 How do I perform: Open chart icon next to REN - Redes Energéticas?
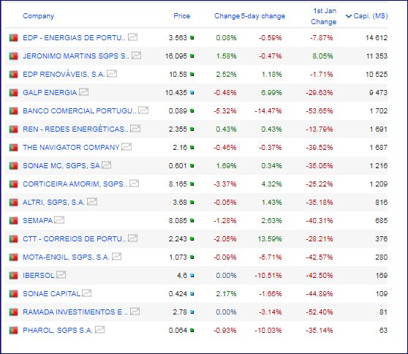pos(135,129)
